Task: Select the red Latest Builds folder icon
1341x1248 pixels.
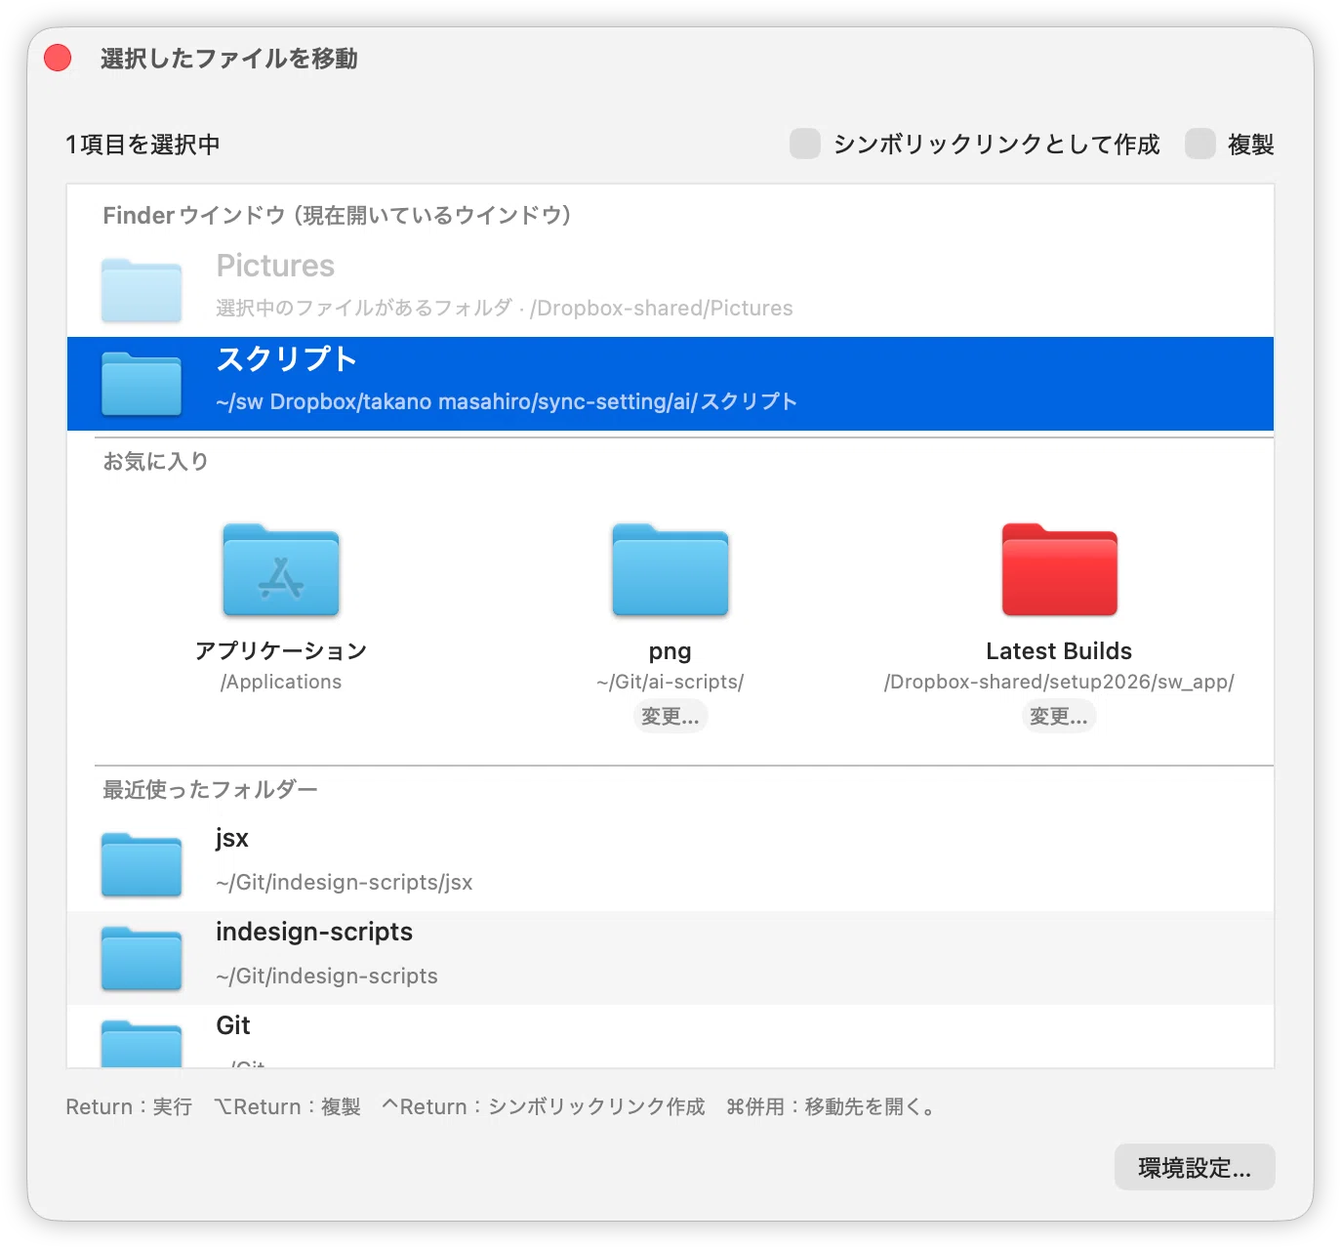Action: [x=1060, y=570]
